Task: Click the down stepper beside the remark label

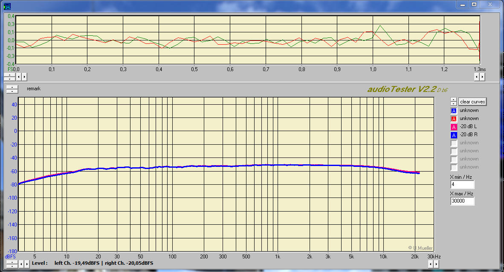Action: pyautogui.click(x=12, y=91)
